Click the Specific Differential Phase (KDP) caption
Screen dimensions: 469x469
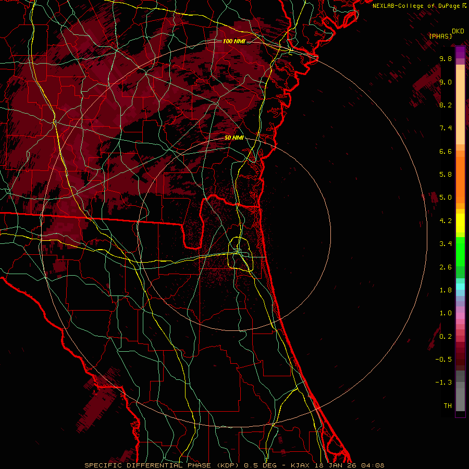tap(162, 465)
